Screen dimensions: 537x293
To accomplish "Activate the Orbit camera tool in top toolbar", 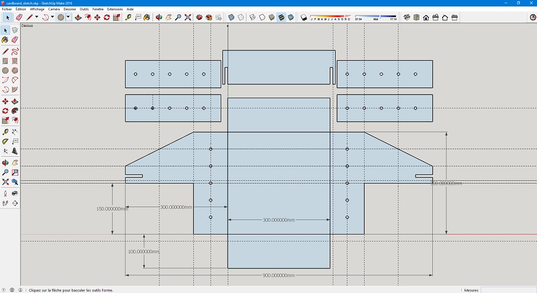I will coord(159,17).
